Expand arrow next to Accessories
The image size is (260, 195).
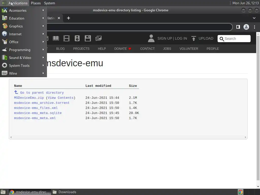(43, 10)
